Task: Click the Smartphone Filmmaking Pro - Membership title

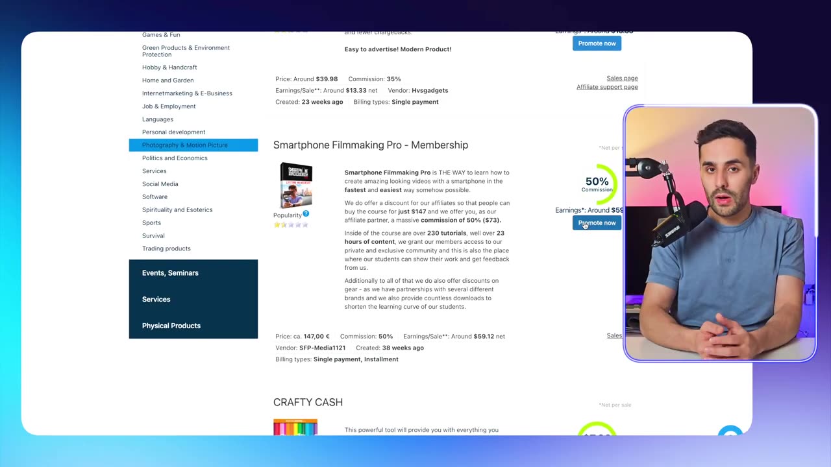Action: [371, 145]
